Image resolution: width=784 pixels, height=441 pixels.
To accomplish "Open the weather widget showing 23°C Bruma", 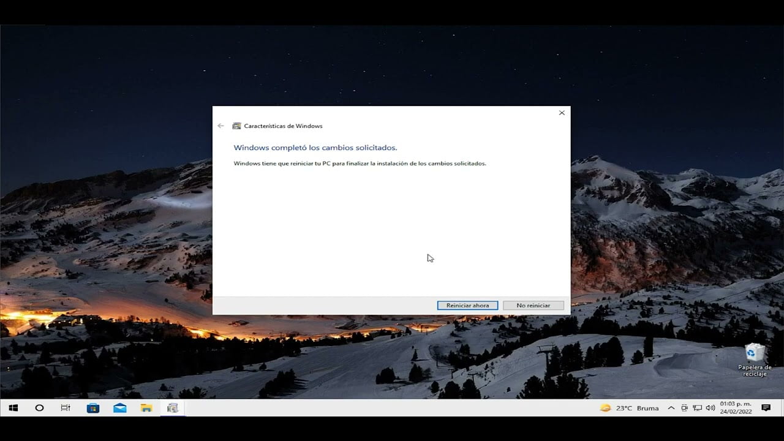I will [629, 408].
